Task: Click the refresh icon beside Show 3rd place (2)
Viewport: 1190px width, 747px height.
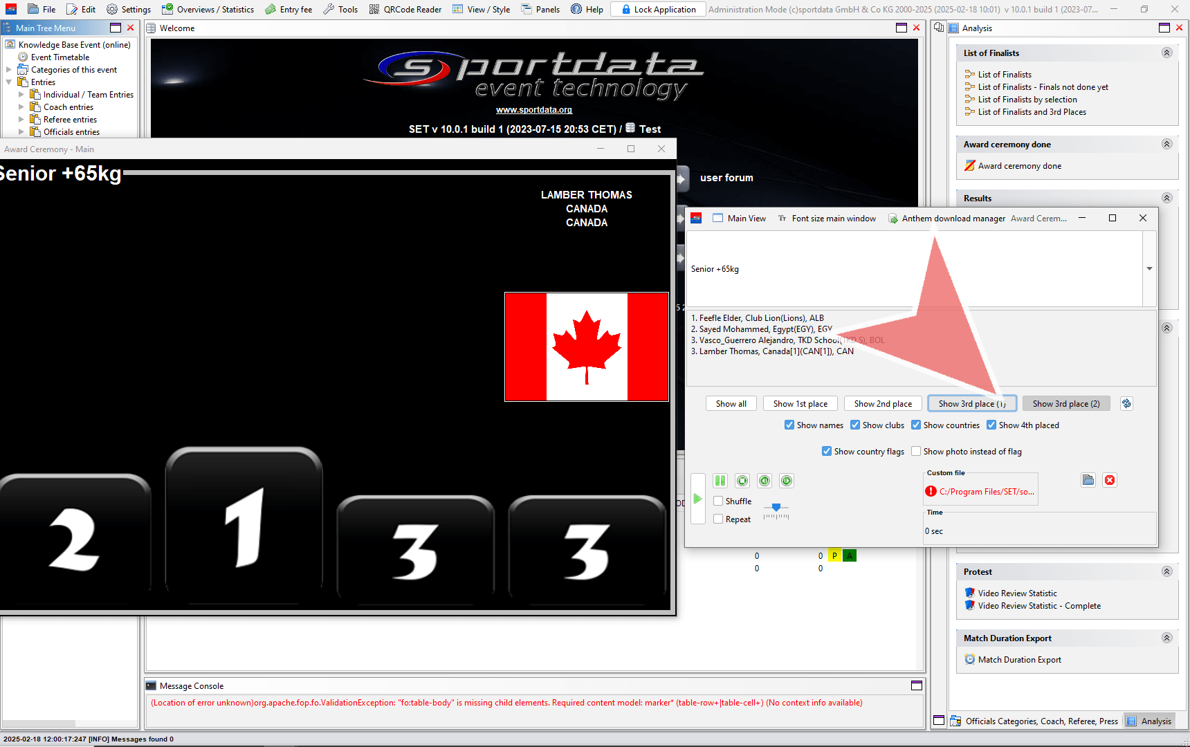Action: tap(1126, 404)
